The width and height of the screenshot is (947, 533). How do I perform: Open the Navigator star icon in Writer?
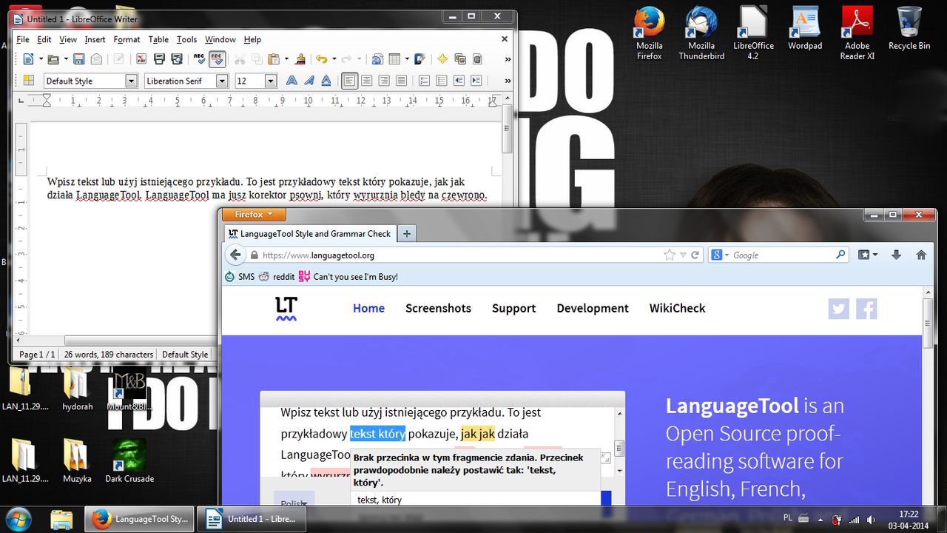point(442,59)
